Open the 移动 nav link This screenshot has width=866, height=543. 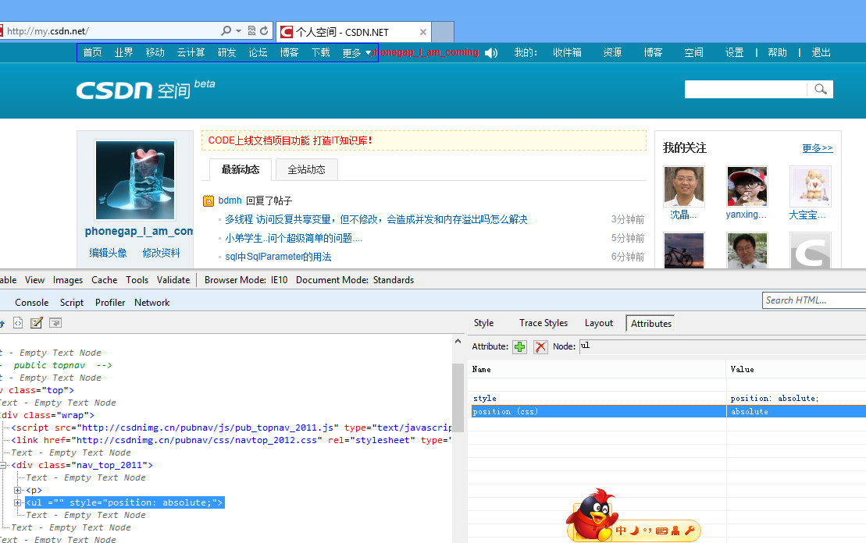click(155, 52)
